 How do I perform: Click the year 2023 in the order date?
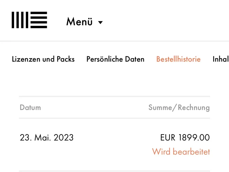(63, 138)
